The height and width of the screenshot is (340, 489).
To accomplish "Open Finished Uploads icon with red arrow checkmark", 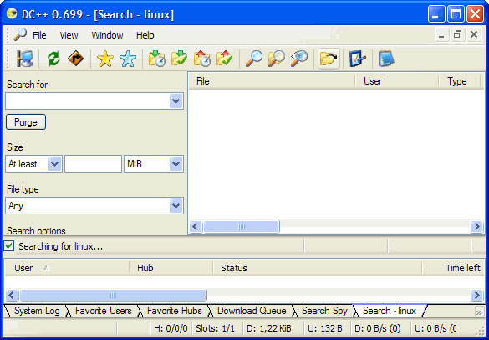I will click(224, 59).
